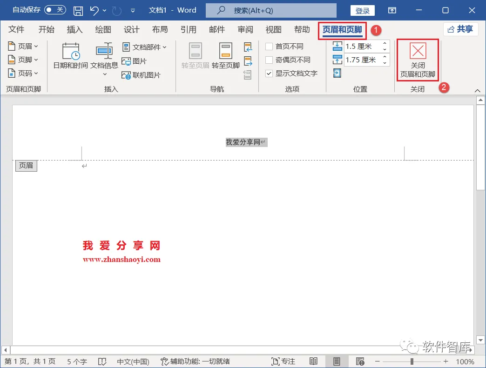
Task: Open the 页脚 footer dropdown
Action: tap(23, 60)
